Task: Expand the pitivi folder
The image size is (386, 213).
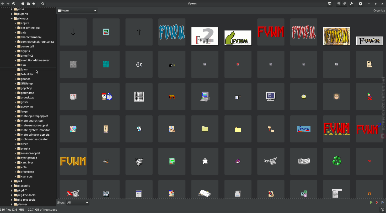Action: [12, 9]
